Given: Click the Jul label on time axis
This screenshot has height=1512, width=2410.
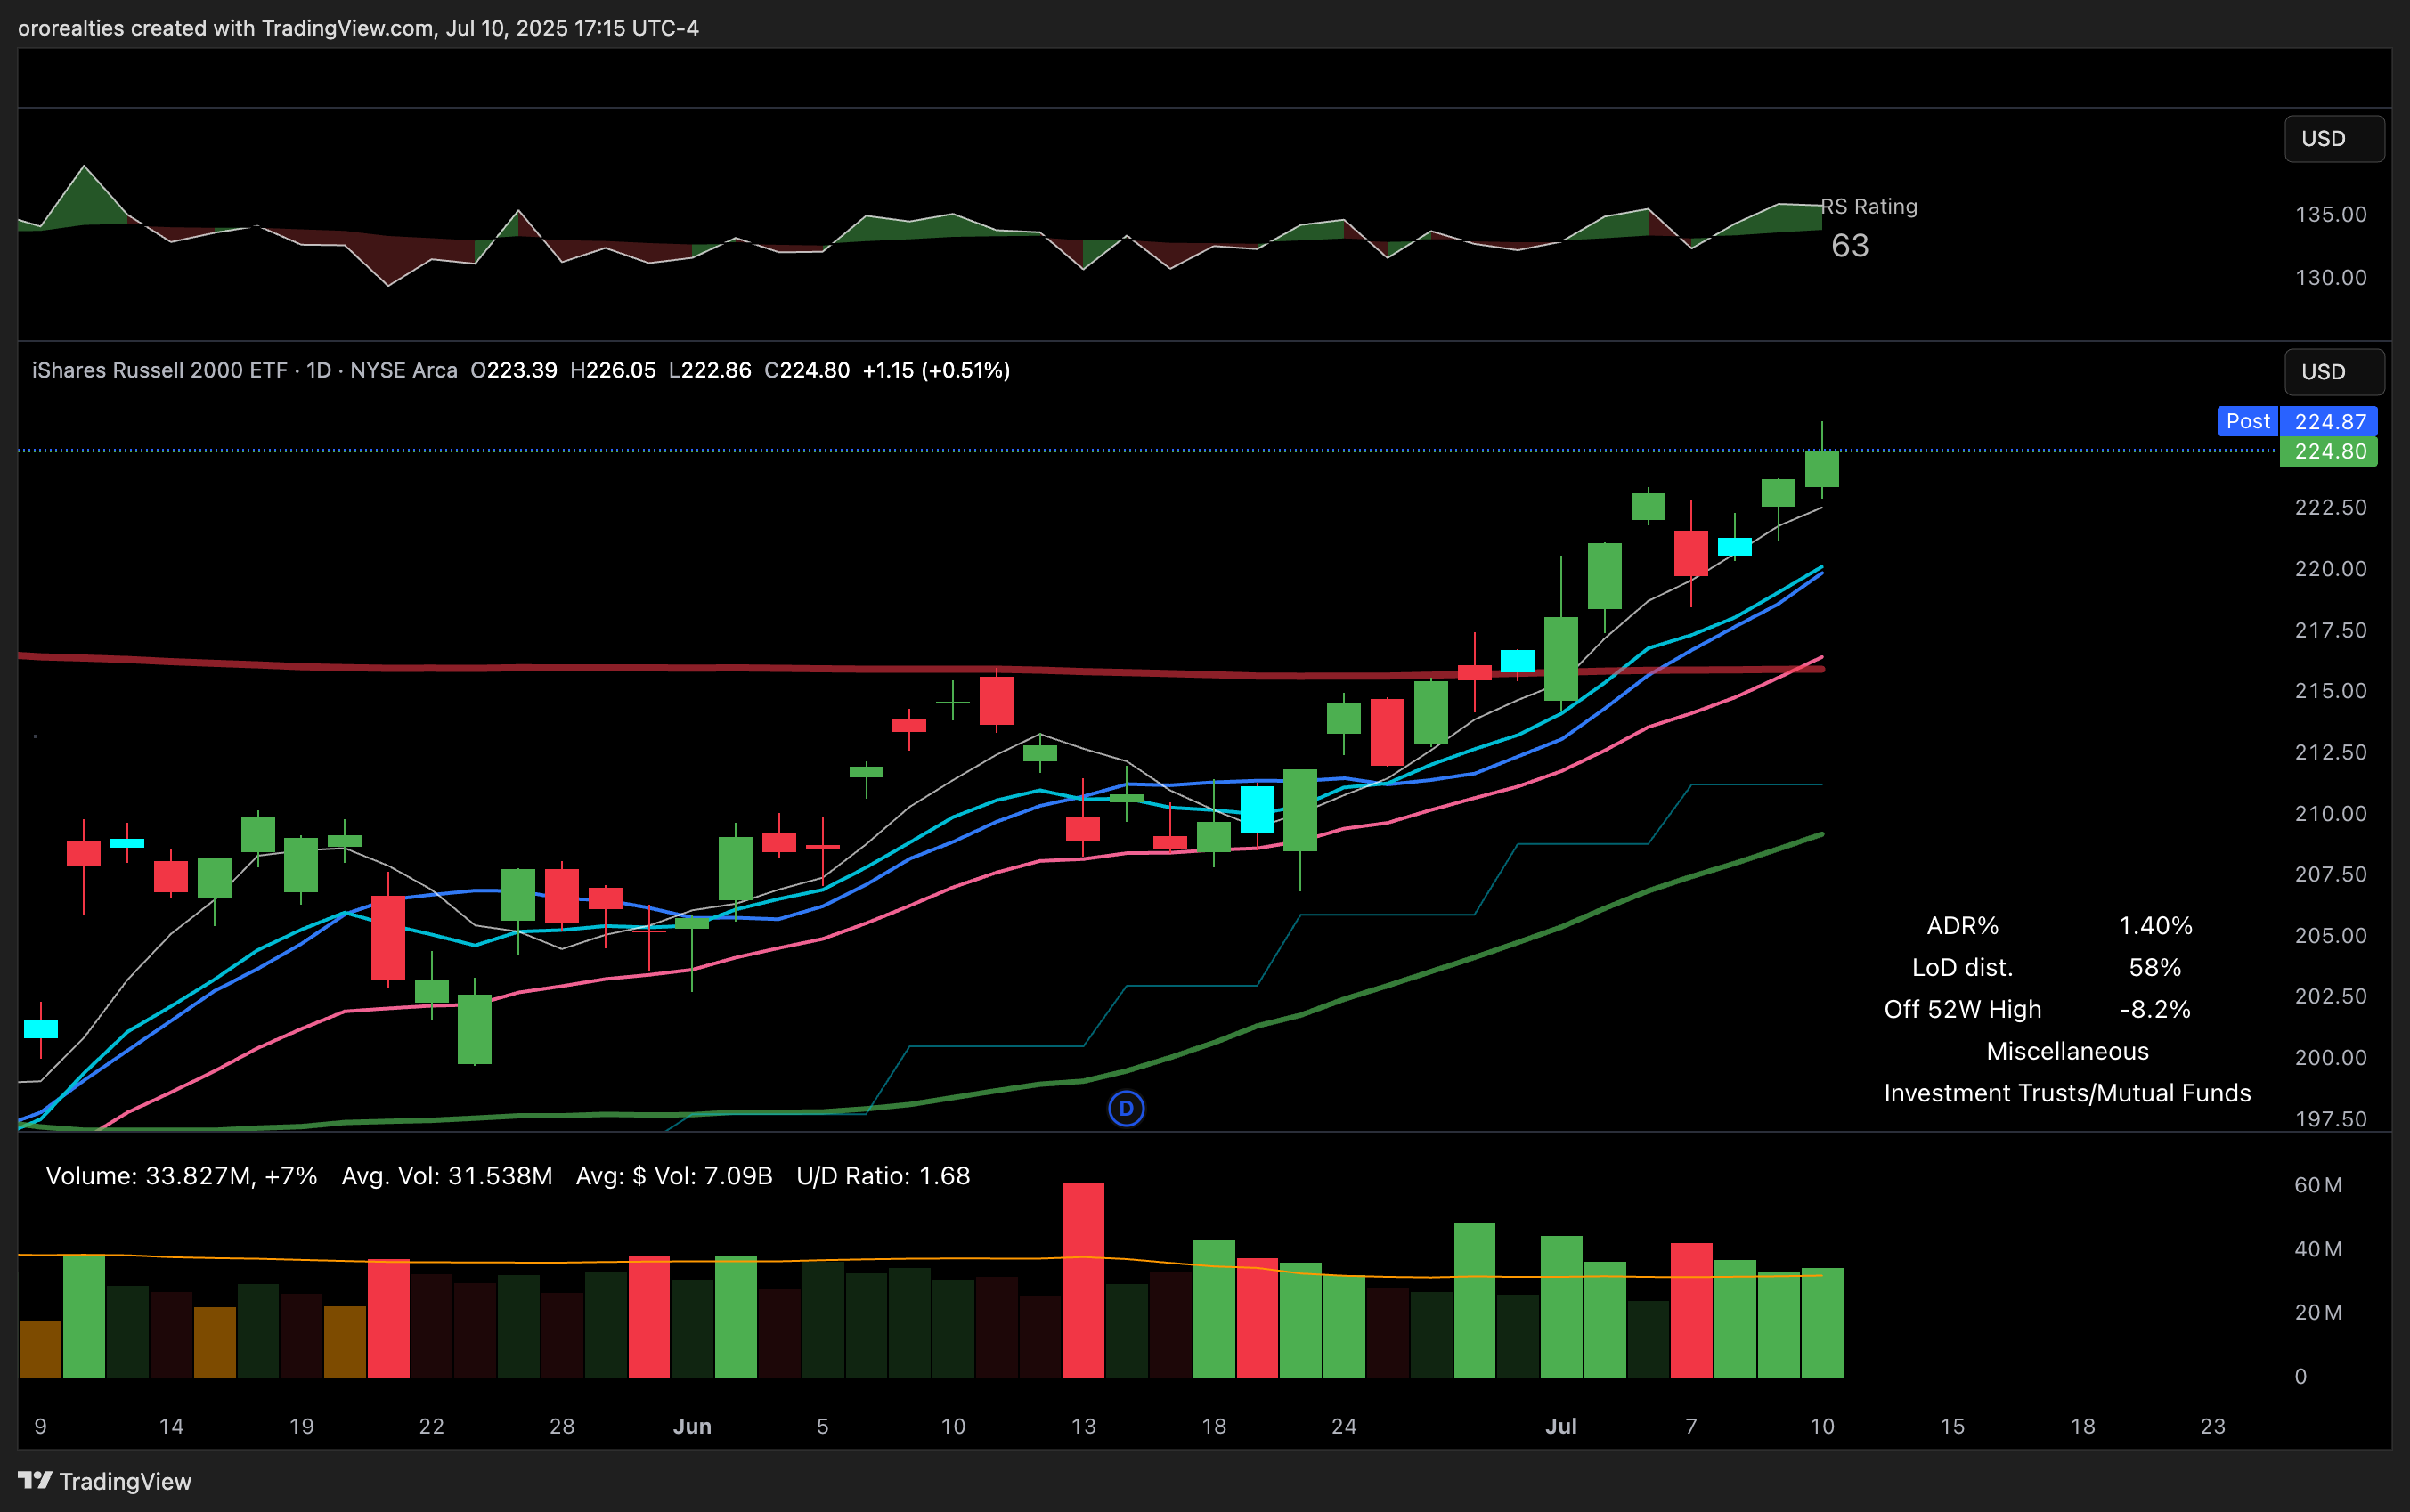Looking at the screenshot, I should pyautogui.click(x=1561, y=1426).
